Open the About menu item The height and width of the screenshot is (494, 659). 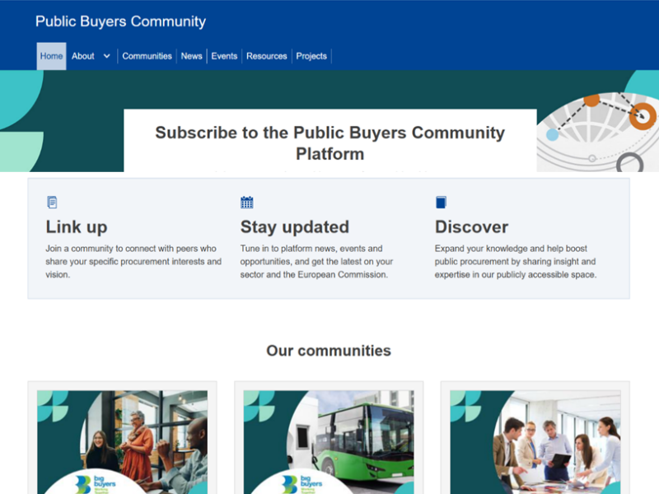pos(83,56)
